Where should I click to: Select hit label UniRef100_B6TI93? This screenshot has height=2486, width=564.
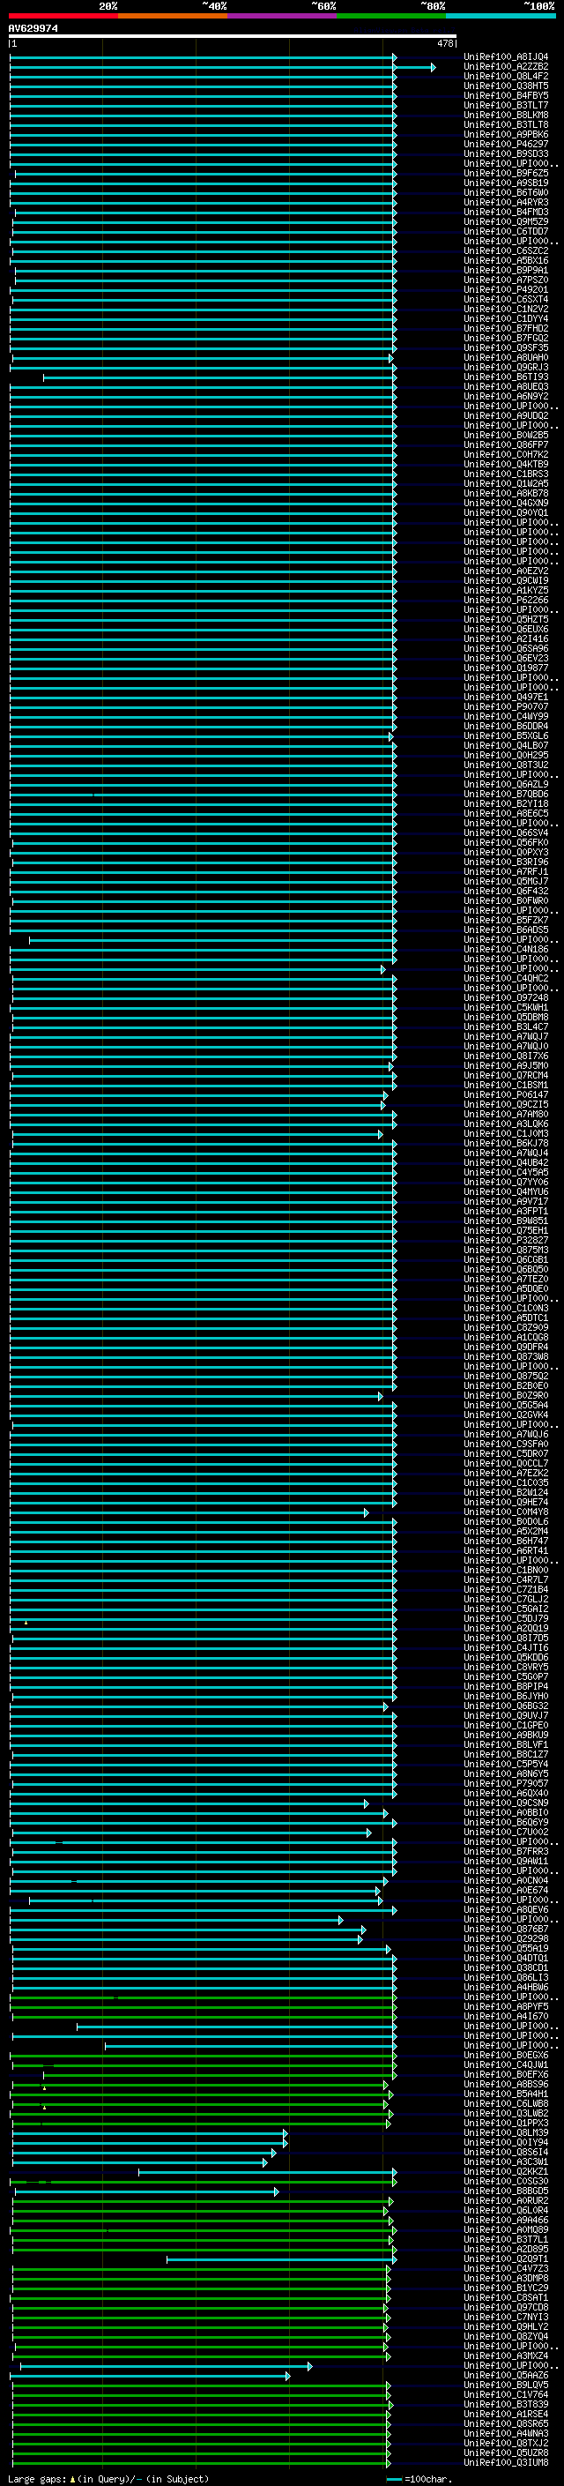click(x=506, y=377)
